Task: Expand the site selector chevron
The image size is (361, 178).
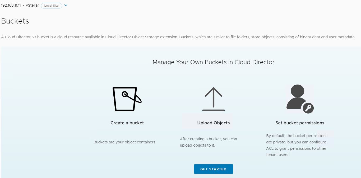Action: (66, 6)
